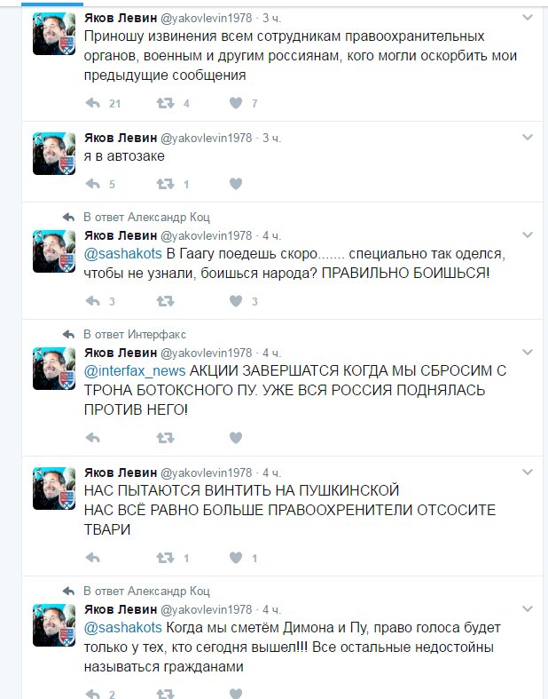
Task: Open 'В ответ Интерфакс' reply context
Action: pyautogui.click(x=135, y=334)
